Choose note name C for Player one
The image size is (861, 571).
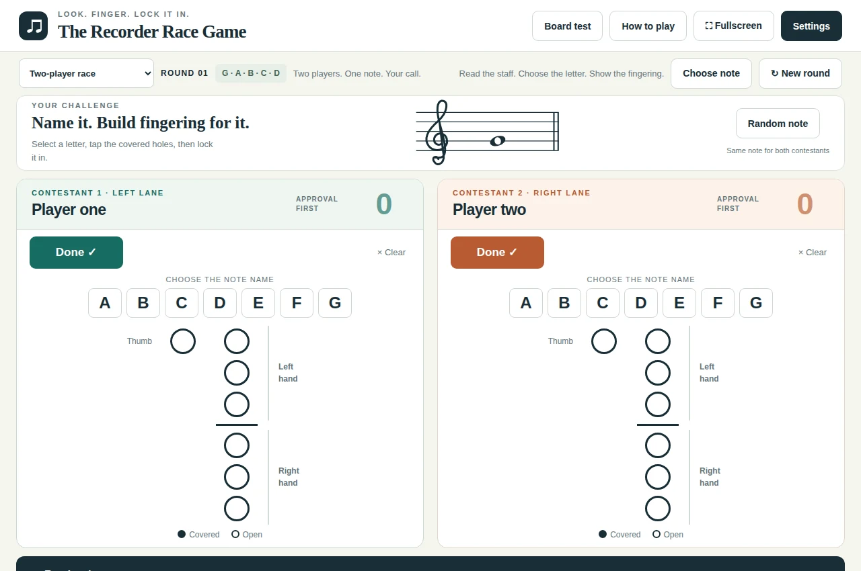[x=182, y=303]
